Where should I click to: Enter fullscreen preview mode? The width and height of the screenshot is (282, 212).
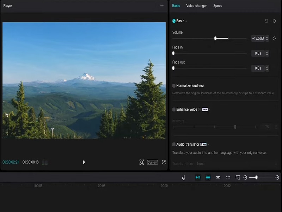click(163, 162)
